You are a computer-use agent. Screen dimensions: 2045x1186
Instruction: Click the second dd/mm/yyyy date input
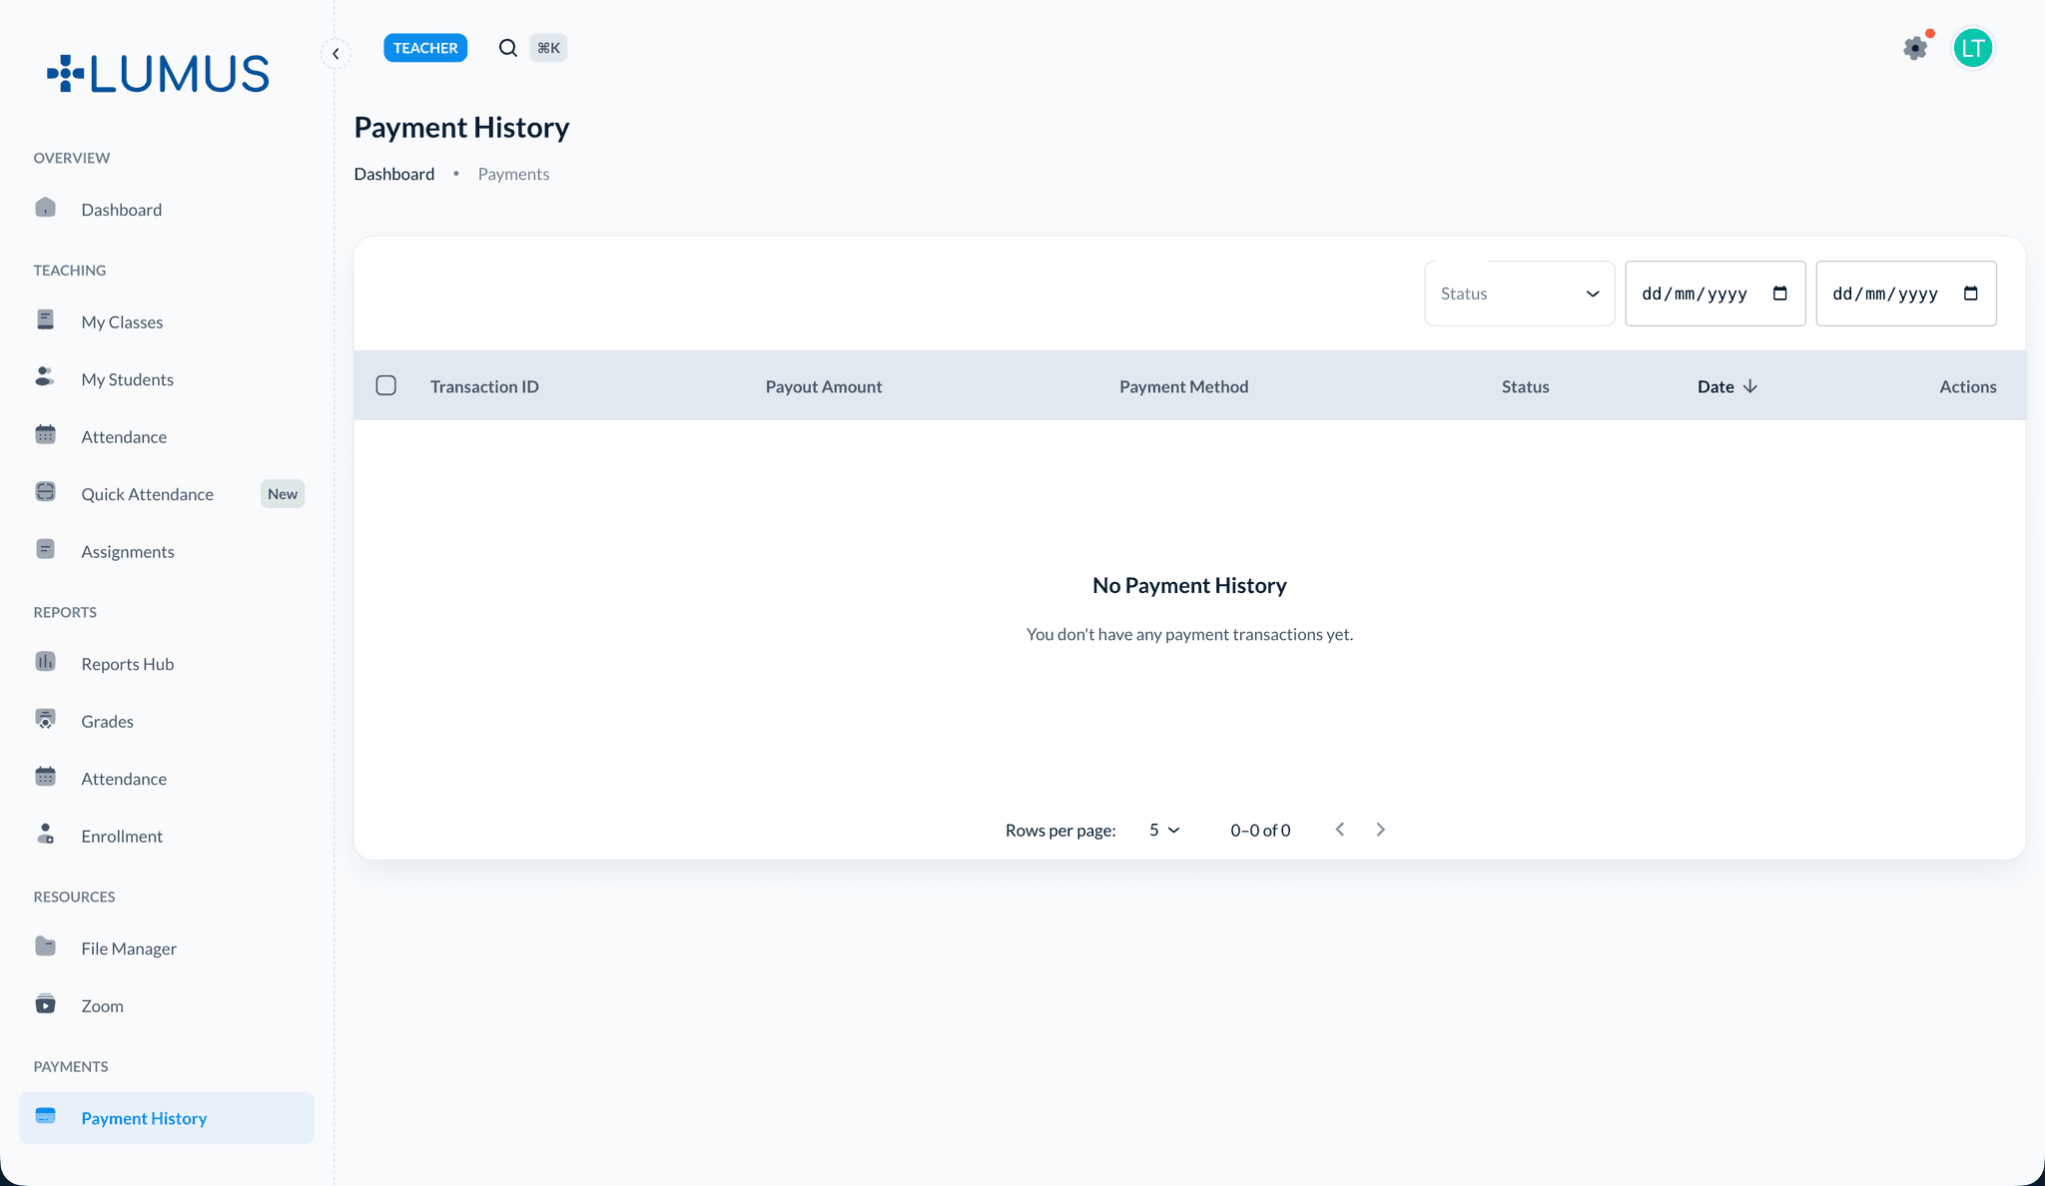pyautogui.click(x=1906, y=294)
